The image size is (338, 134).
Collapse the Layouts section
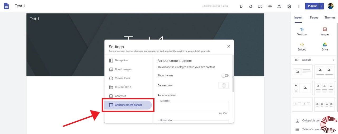point(333,60)
